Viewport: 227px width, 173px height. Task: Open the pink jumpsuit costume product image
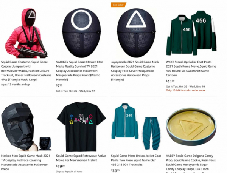coord(26,33)
